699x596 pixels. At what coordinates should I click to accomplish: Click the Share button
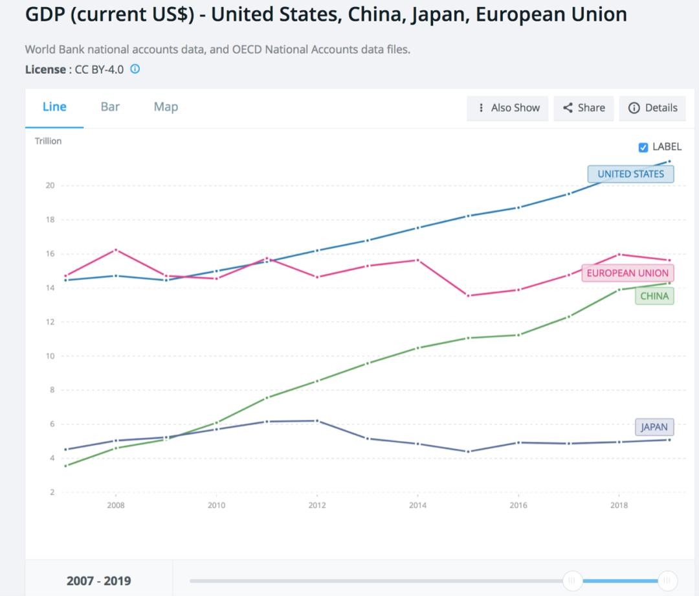(x=584, y=108)
